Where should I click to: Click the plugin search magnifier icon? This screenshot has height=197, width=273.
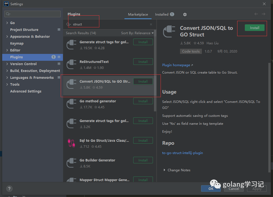(x=68, y=24)
